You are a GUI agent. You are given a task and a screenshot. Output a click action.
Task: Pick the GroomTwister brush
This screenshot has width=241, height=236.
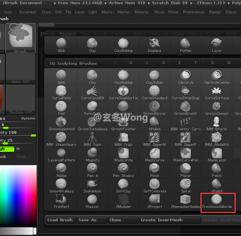tap(124, 124)
